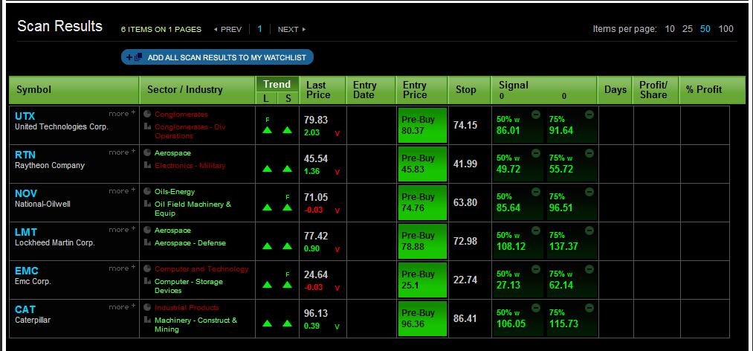Open the Oils-Energy sector link
The image size is (753, 351).
pyautogui.click(x=175, y=192)
